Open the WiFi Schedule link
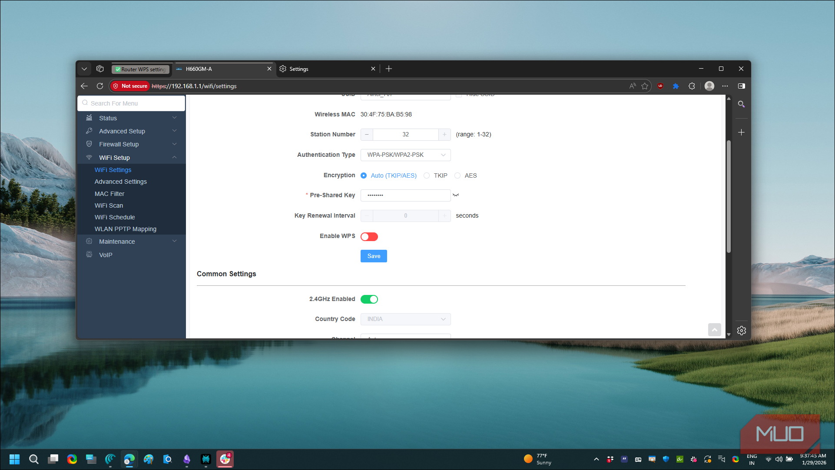The image size is (835, 470). point(115,217)
